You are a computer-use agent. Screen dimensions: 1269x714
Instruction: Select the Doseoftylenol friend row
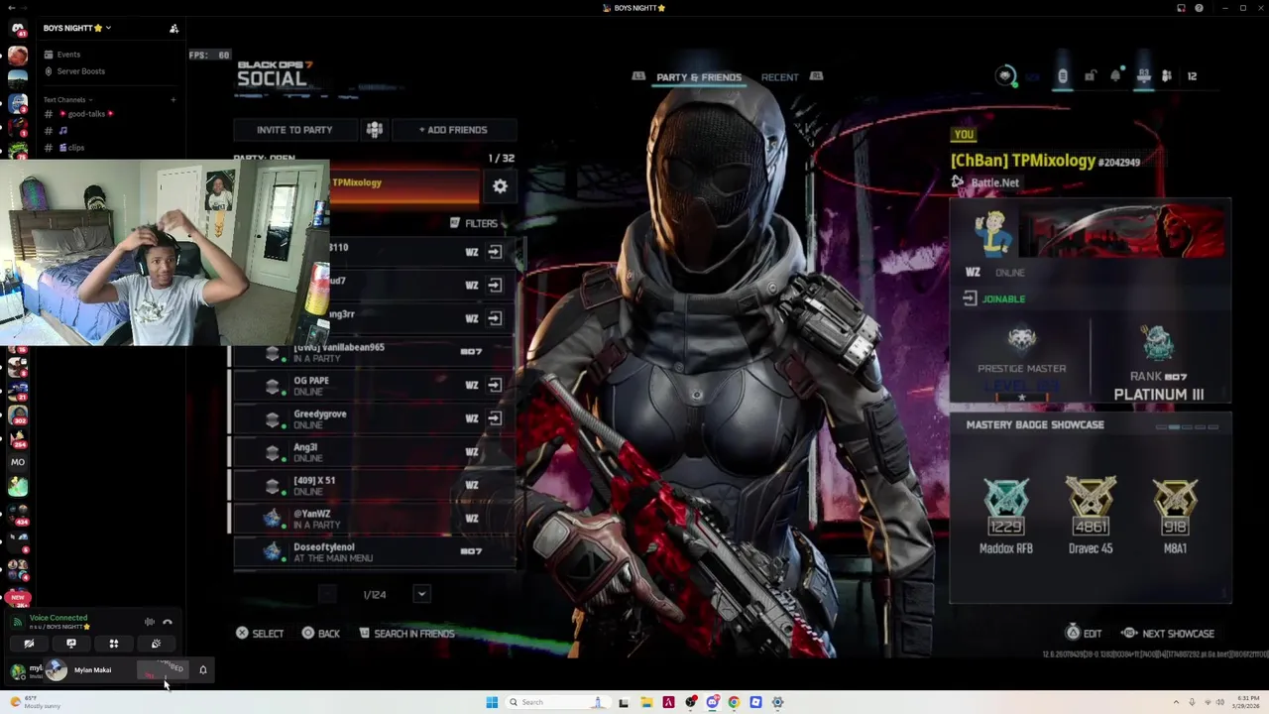pos(374,552)
